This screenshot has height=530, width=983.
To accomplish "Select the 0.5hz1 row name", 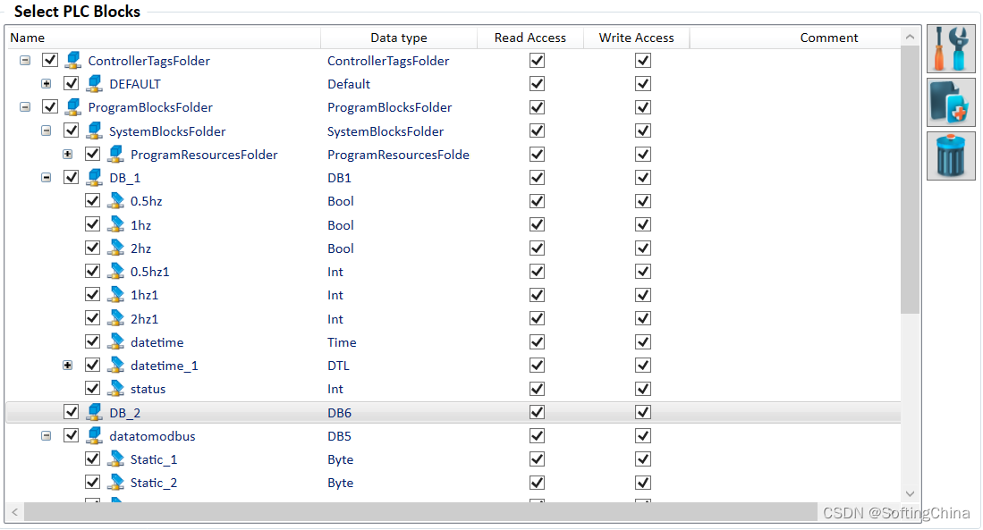I will coord(150,272).
